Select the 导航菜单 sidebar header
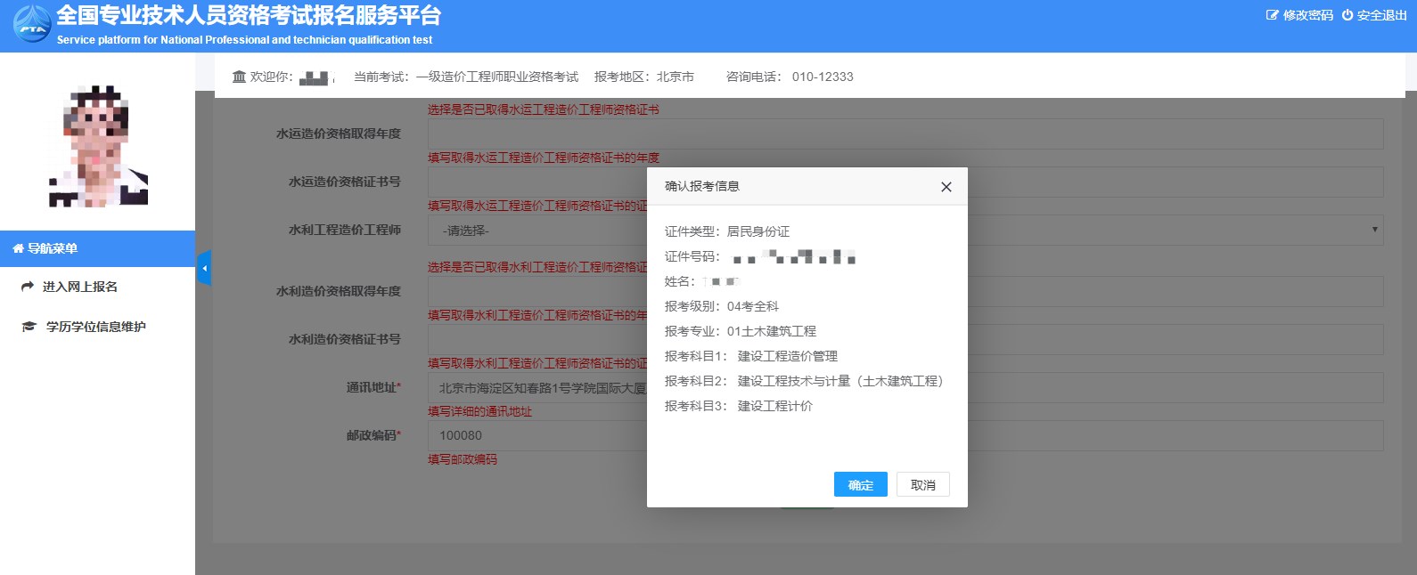Viewport: 1417px width, 575px height. tap(97, 248)
